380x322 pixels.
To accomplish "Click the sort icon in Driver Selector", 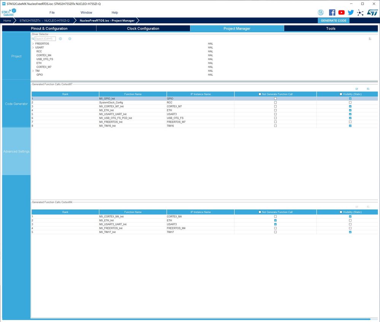I will 370,39.
